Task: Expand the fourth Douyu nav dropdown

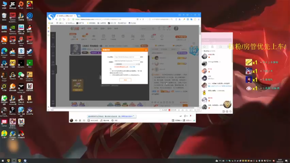Action: point(103,29)
